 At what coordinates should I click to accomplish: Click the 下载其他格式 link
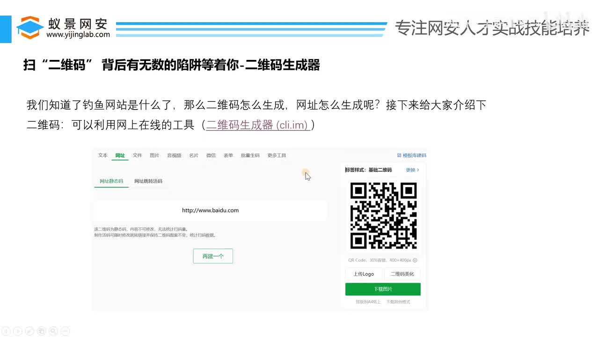point(398,302)
